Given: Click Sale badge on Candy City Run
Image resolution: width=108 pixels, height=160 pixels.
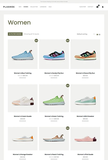Looking at the screenshot, I should coord(68,41).
